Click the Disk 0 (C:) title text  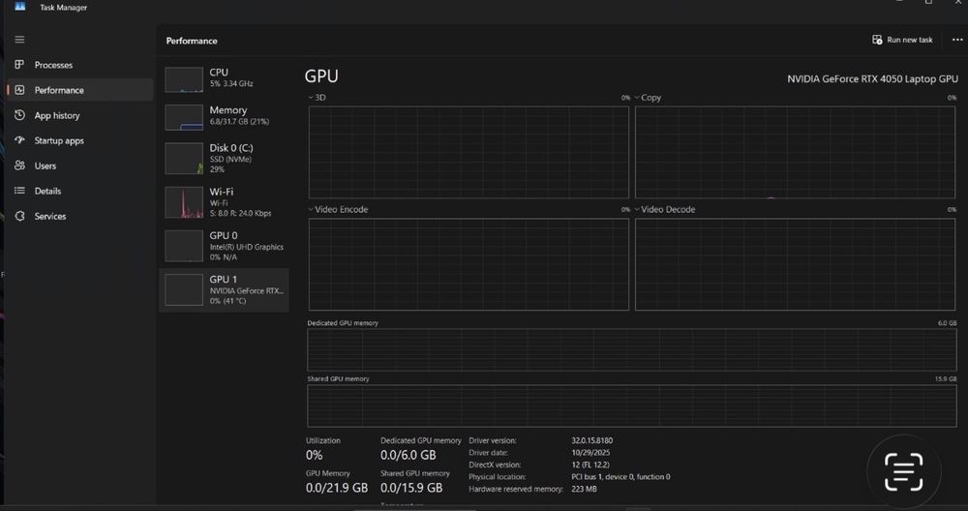(231, 148)
